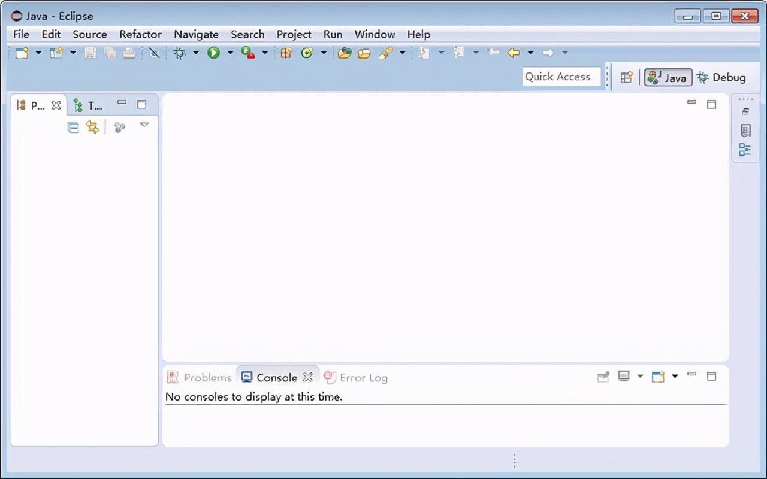Collapse All in Package Explorer
The width and height of the screenshot is (767, 479).
tap(73, 127)
